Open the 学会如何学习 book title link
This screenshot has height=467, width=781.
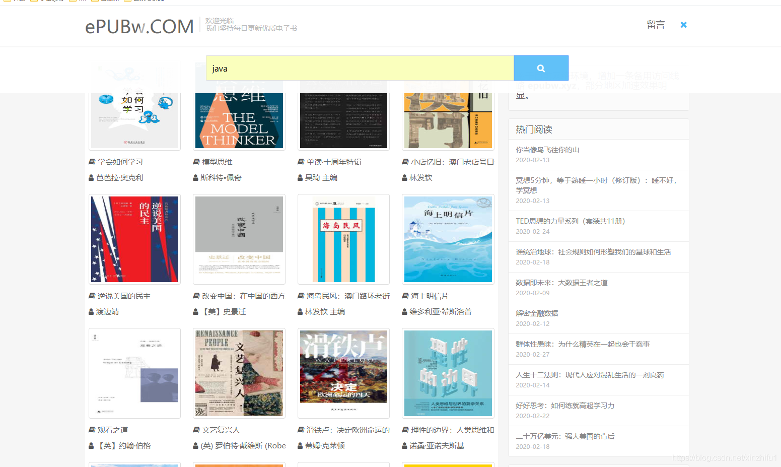coord(120,162)
